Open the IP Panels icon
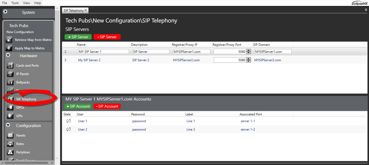Image resolution: width=369 pixels, height=165 pixels. (x=10, y=74)
